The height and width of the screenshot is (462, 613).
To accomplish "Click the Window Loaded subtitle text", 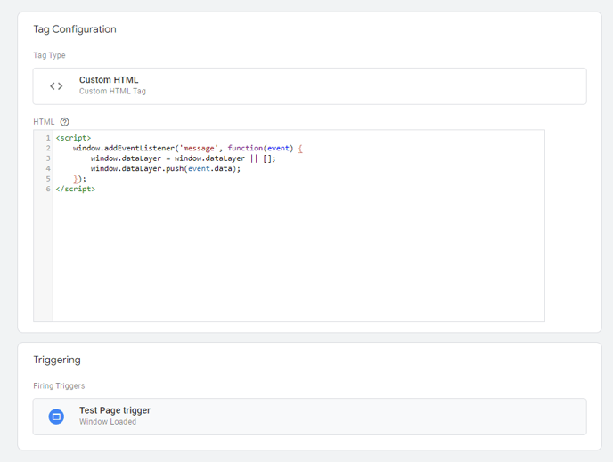I will 108,422.
